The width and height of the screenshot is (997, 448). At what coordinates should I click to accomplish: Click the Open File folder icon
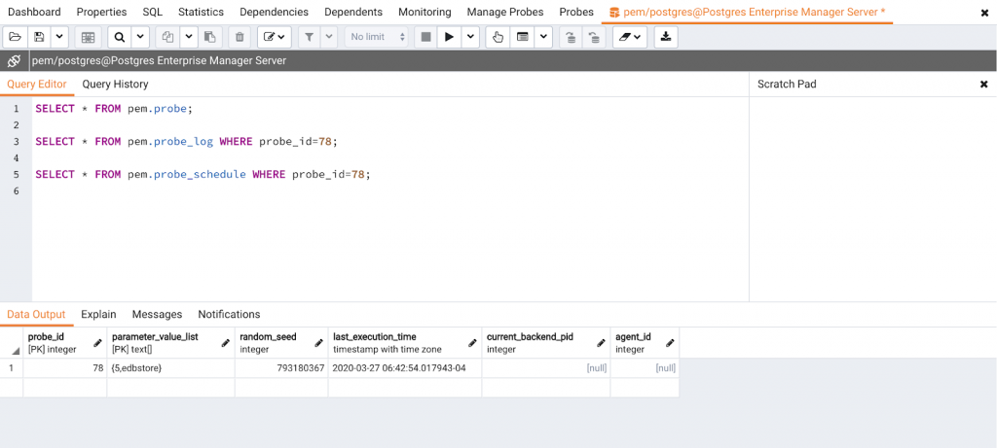pos(16,37)
